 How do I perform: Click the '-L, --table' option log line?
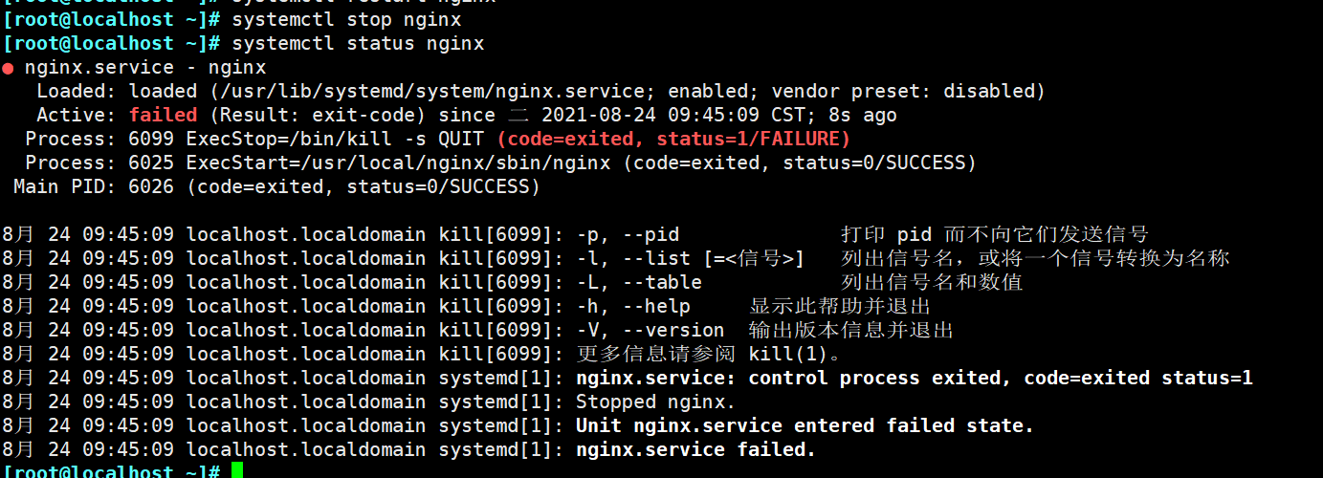click(x=513, y=283)
